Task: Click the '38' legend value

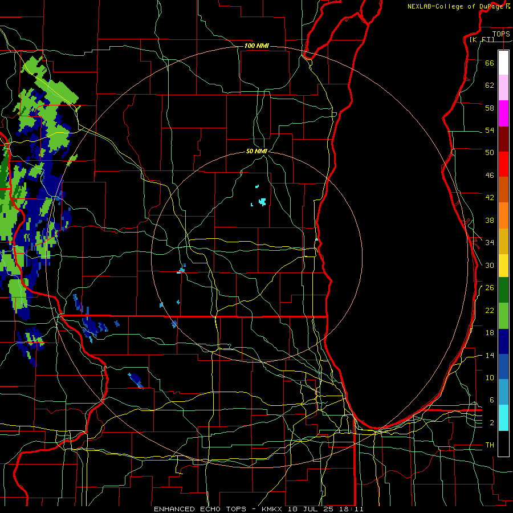Action: click(490, 220)
